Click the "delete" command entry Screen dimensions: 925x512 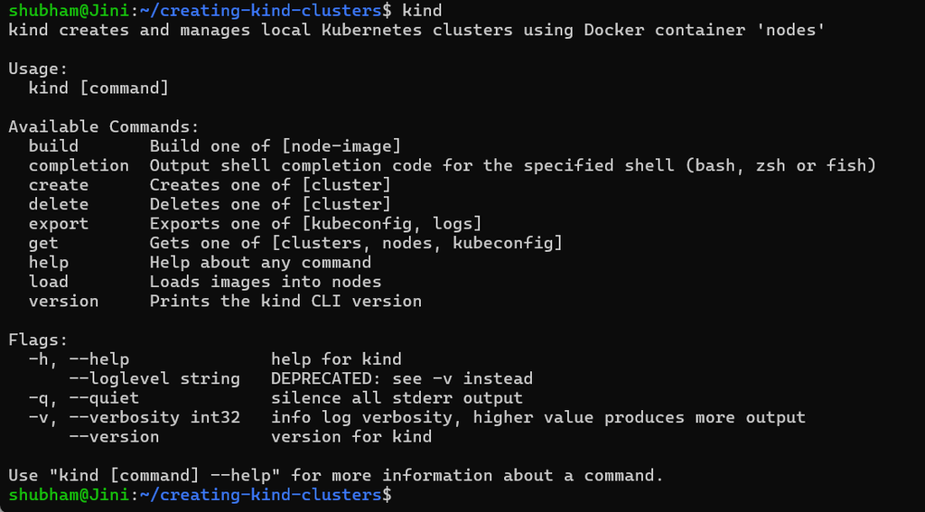(x=59, y=204)
